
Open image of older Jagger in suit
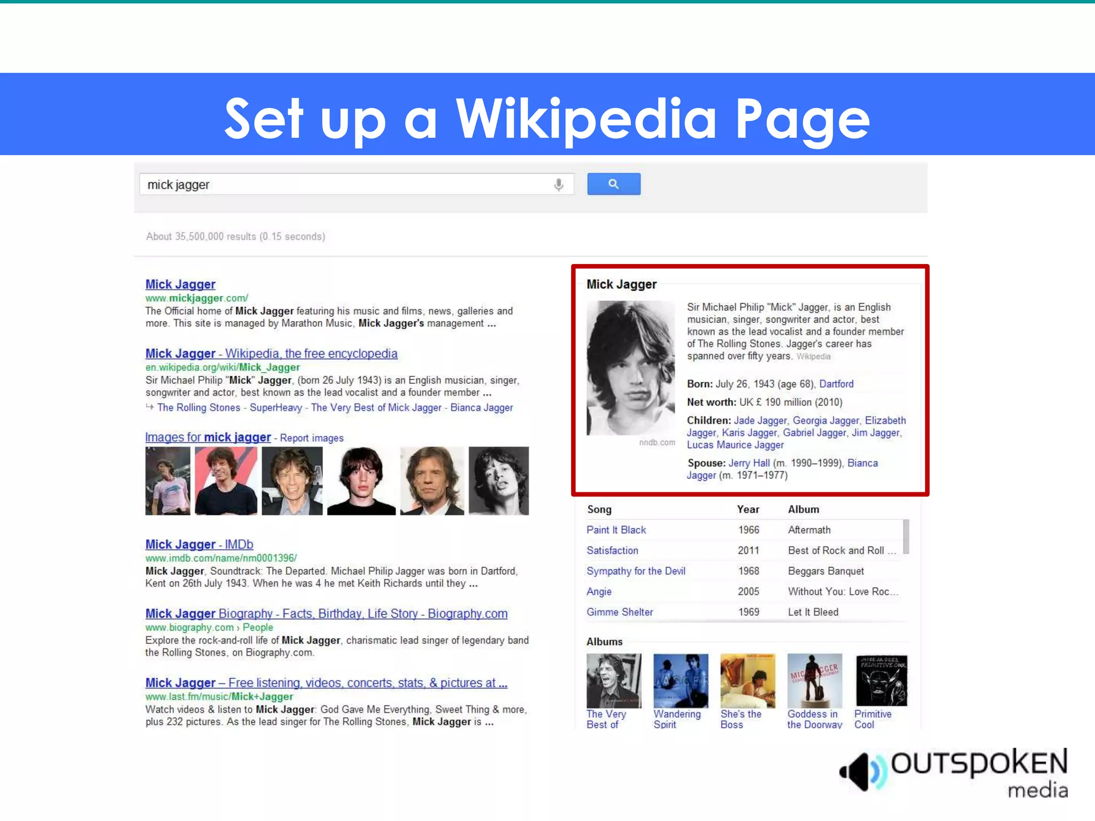432,481
